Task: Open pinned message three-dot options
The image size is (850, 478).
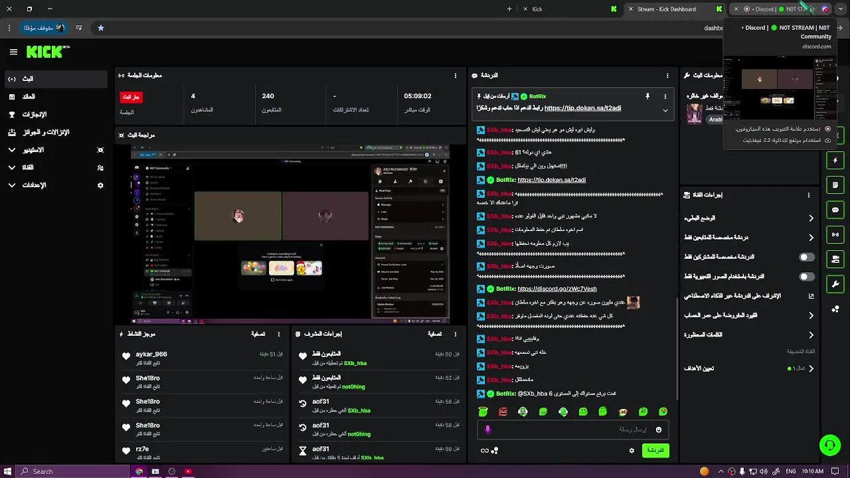Action: tap(665, 96)
